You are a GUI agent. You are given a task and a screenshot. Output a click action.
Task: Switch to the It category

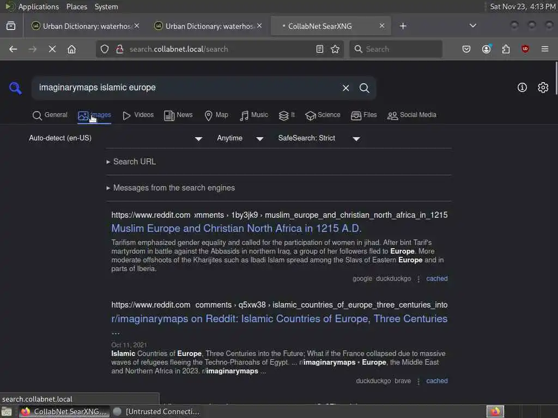287,115
